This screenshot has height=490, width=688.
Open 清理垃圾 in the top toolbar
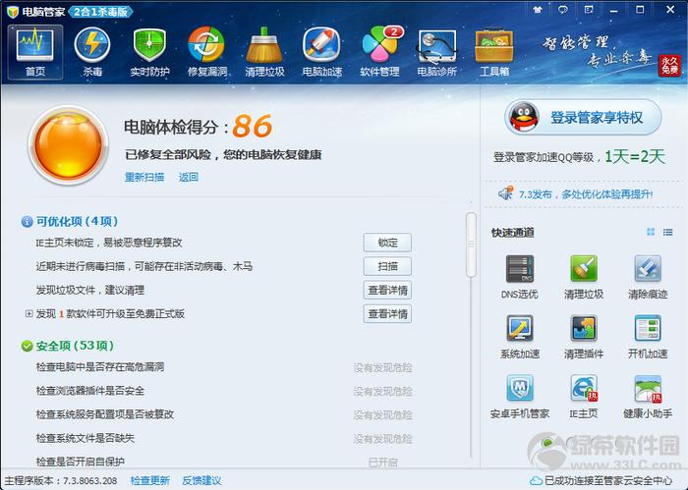click(x=264, y=52)
